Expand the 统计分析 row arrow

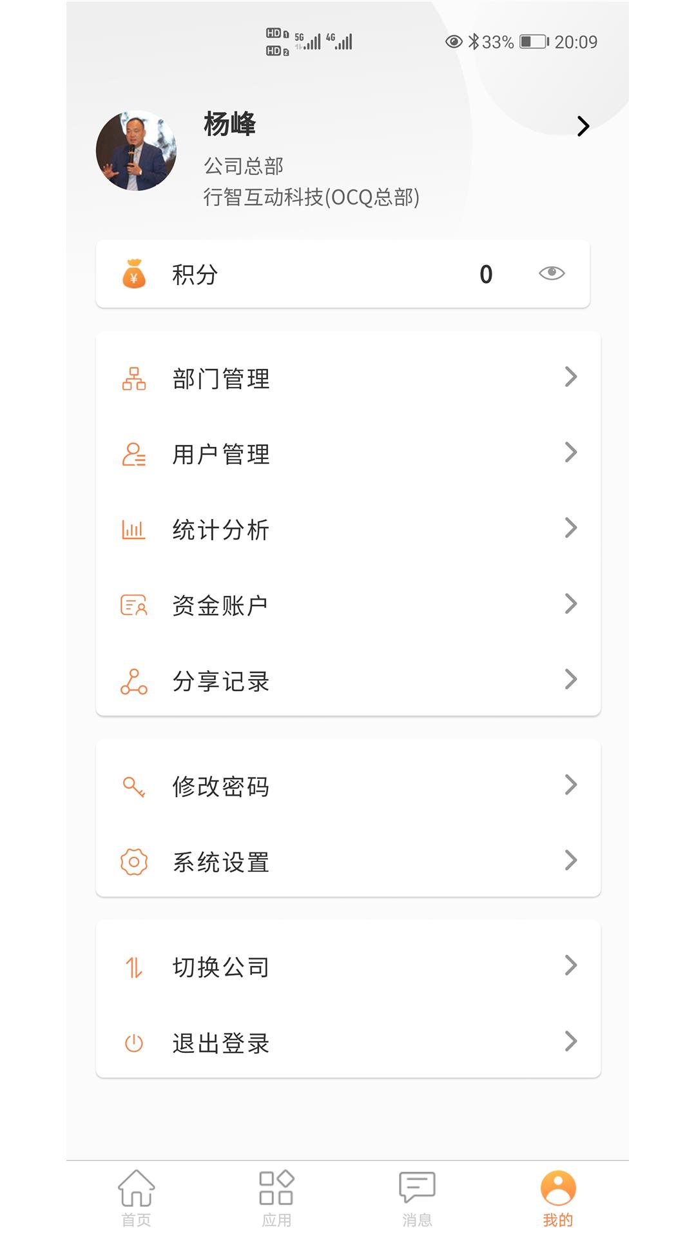tap(570, 528)
